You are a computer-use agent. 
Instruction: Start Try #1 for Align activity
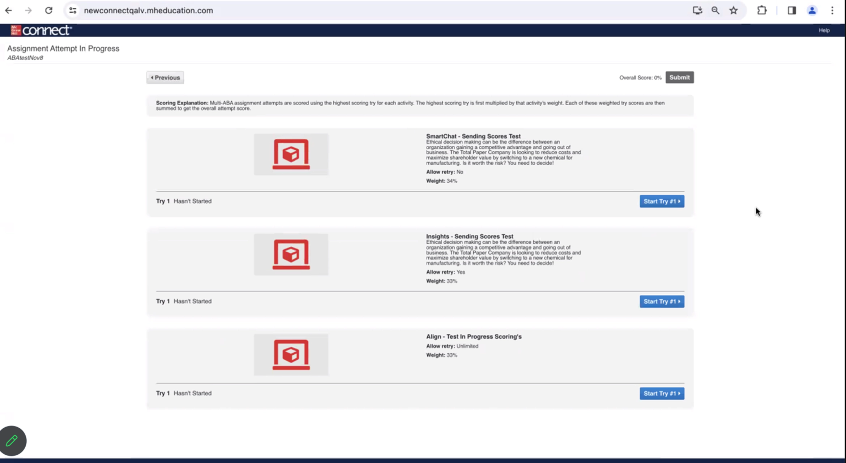coord(662,394)
